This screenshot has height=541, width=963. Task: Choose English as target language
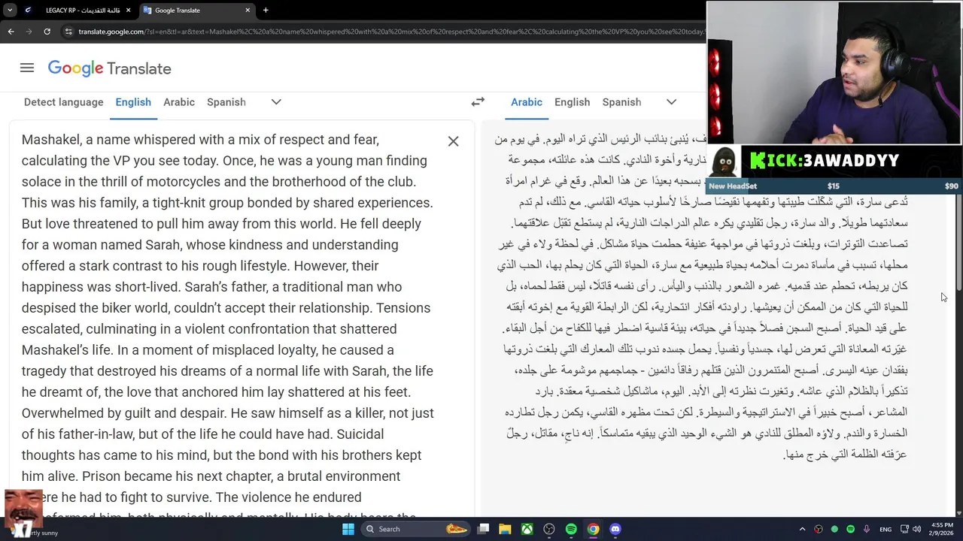572,102
